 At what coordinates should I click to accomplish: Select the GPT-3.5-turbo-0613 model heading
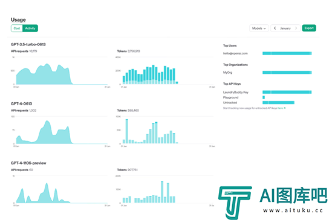[28, 44]
